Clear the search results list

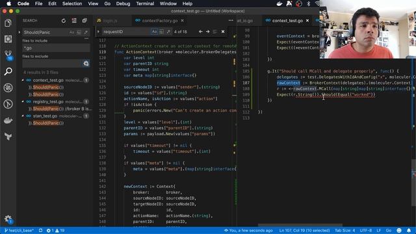coord(74,21)
